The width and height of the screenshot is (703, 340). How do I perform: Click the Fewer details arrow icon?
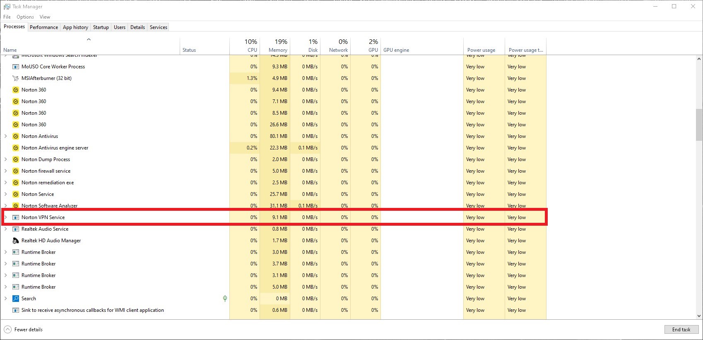pyautogui.click(x=7, y=330)
